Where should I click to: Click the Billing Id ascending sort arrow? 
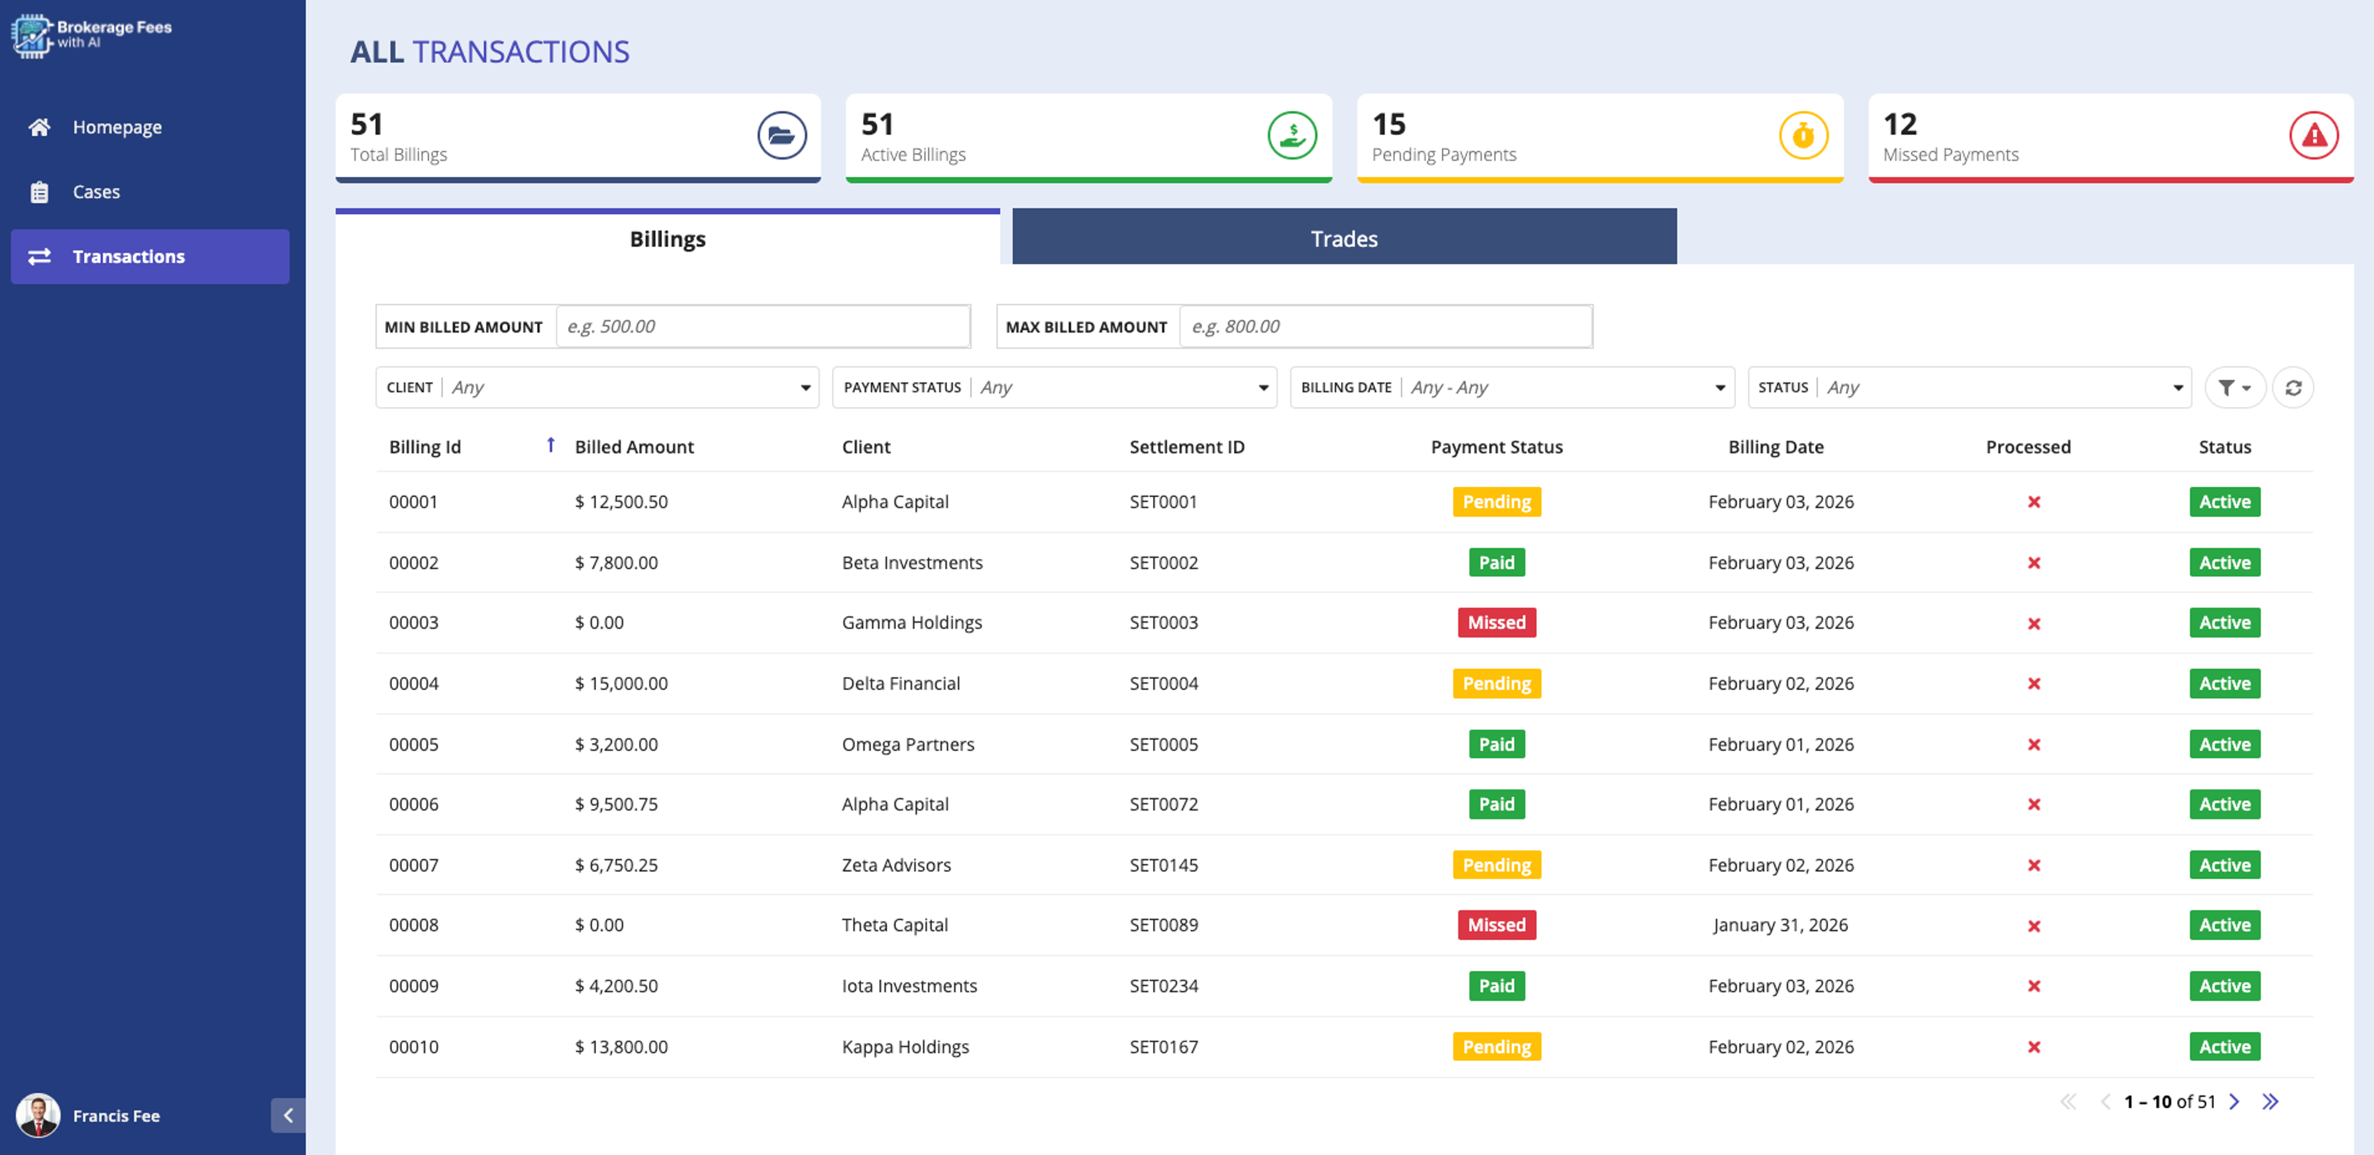coord(550,445)
